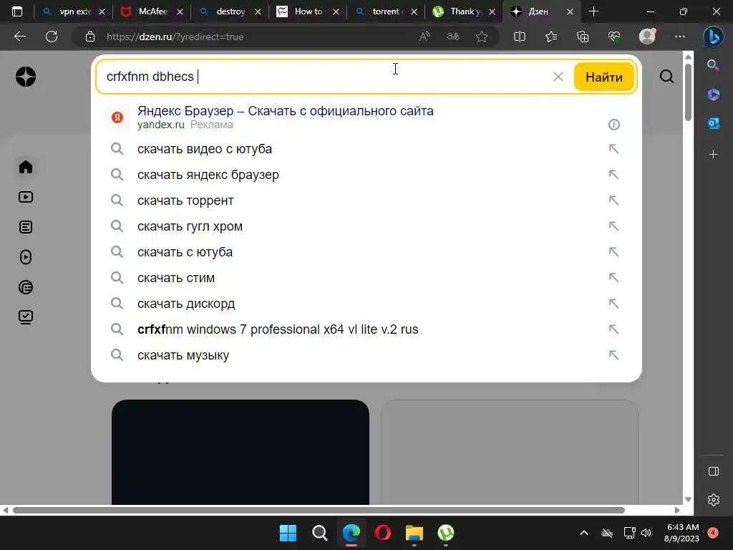733x550 pixels.
Task: Open Browser essentials heart icon
Action: (614, 37)
